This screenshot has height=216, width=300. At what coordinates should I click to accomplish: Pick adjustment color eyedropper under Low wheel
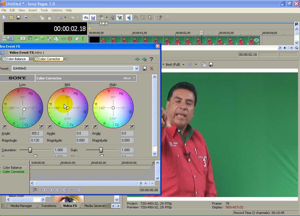(x=41, y=127)
